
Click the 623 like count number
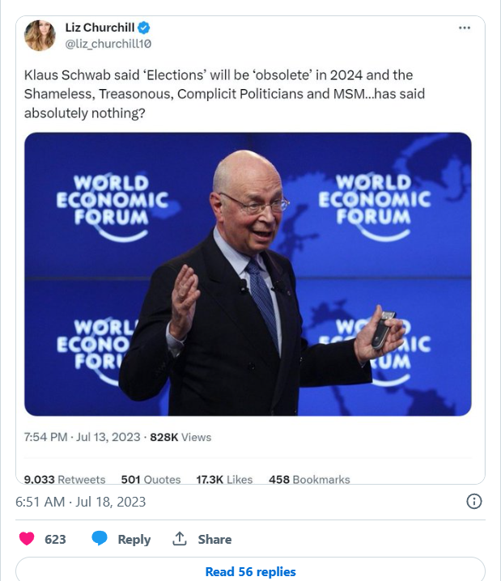[x=56, y=539]
